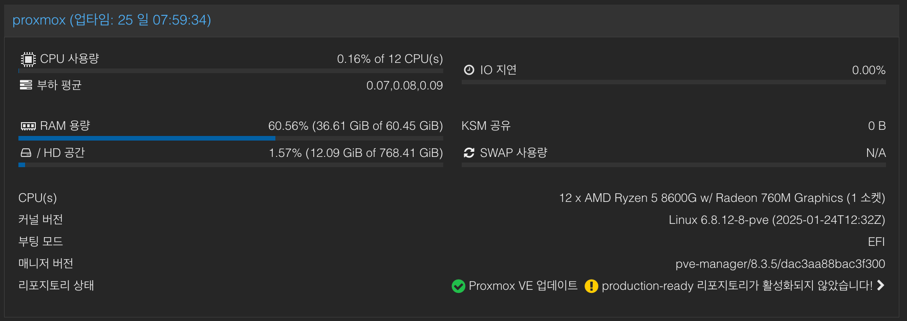Click the CPU usage progress bar
The image size is (907, 321).
pos(230,71)
